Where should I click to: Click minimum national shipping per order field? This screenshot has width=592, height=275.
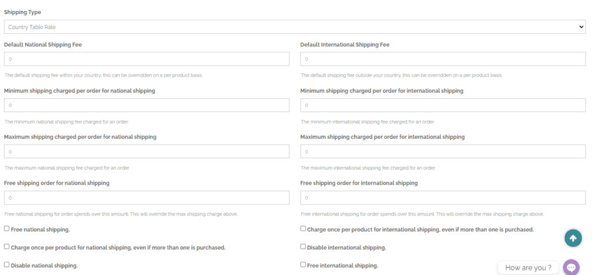point(147,105)
